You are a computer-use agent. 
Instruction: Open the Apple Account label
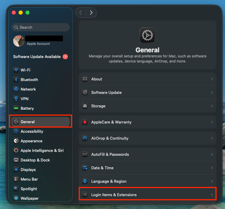[38, 44]
